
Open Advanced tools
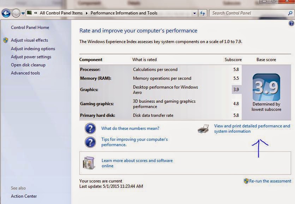point(25,73)
